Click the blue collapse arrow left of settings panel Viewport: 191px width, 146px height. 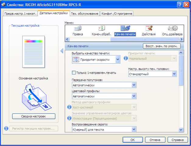(62, 51)
